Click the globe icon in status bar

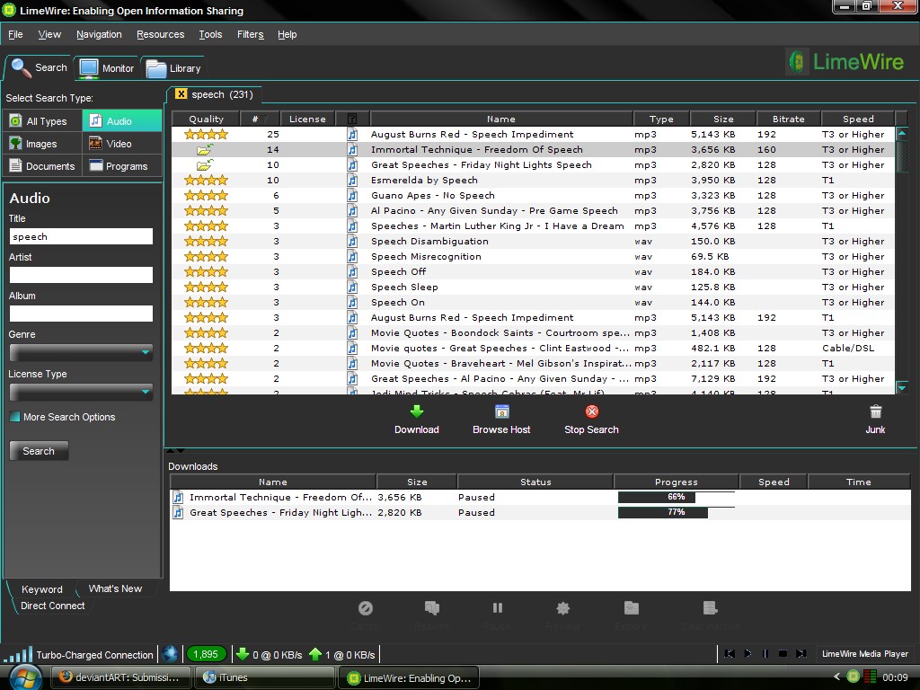point(170,654)
